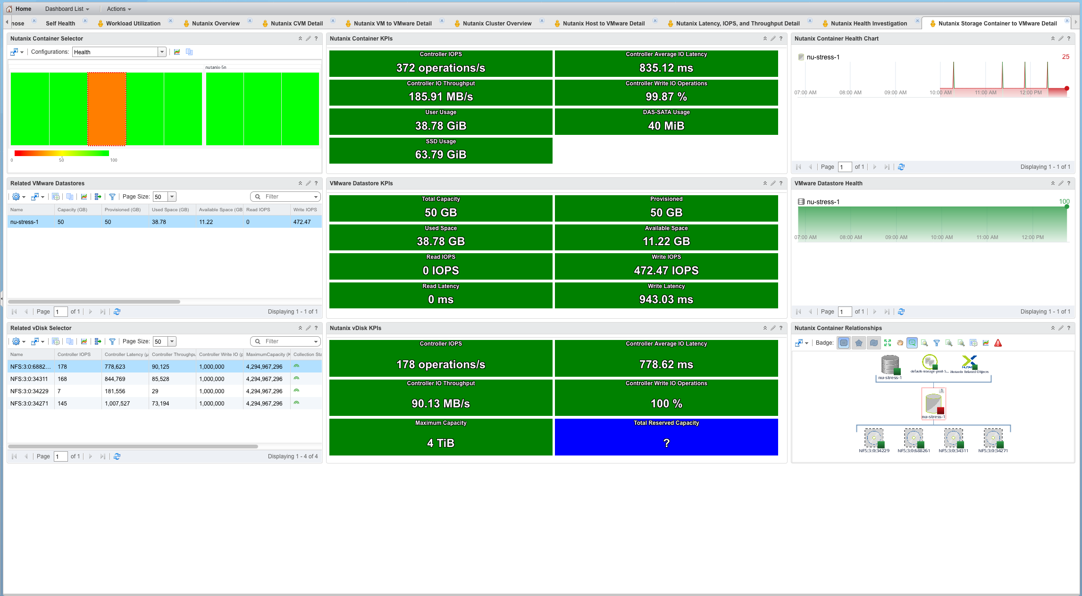Toggle nu-stress-1 legend in VMware Datastore Health
The height and width of the screenshot is (596, 1082).
(x=819, y=202)
